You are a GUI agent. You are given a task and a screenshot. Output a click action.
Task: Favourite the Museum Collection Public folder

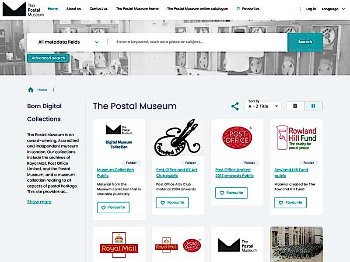[x=113, y=207]
